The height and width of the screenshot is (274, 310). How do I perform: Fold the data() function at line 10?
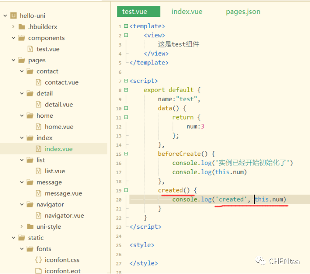click(125, 108)
